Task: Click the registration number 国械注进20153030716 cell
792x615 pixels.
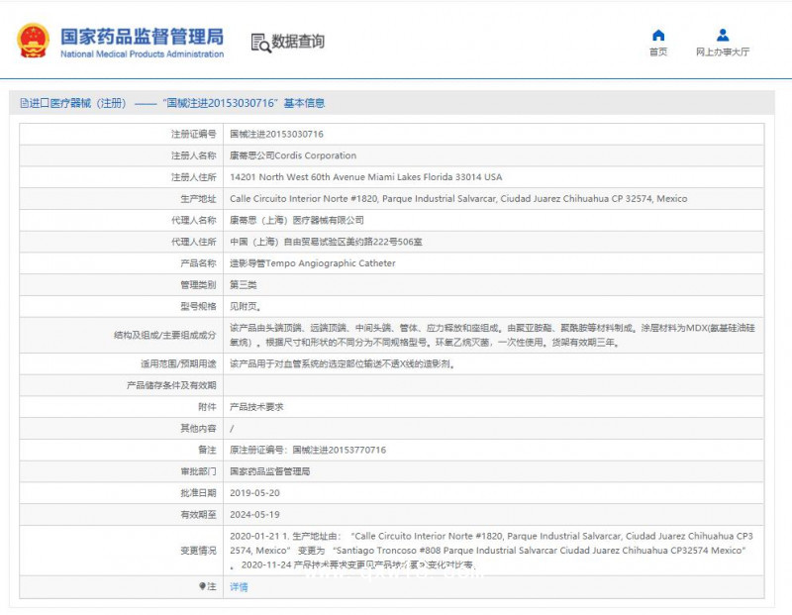Action: pos(277,134)
